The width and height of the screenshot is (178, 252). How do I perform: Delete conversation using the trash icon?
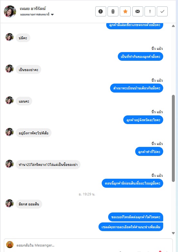[113, 12]
